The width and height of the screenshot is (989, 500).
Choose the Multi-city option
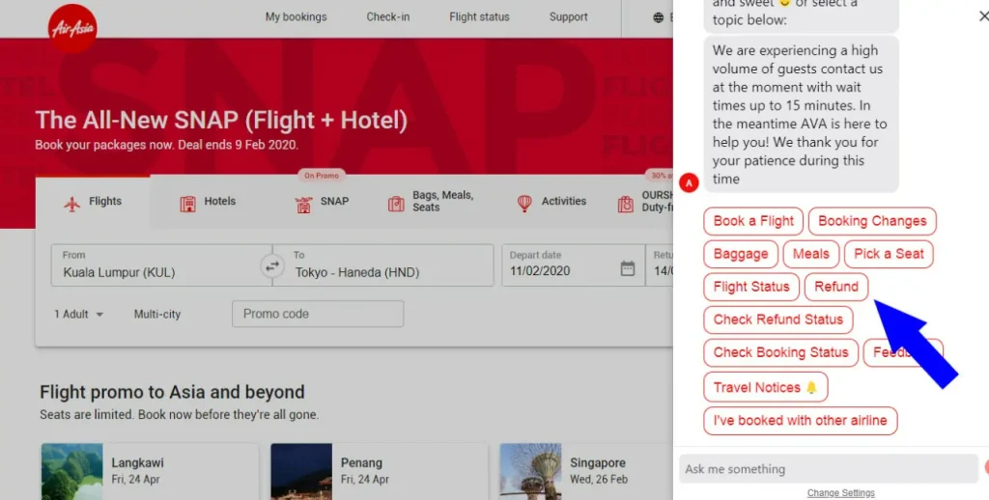[x=157, y=314]
